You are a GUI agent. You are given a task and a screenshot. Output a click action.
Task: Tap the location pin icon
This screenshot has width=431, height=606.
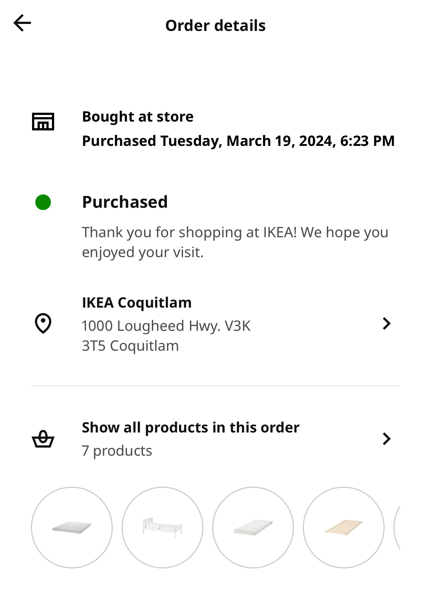(43, 323)
